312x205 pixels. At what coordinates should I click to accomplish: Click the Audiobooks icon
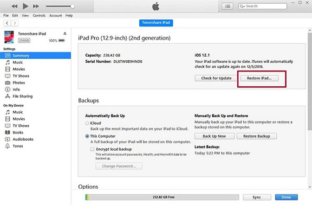pyautogui.click(x=7, y=139)
